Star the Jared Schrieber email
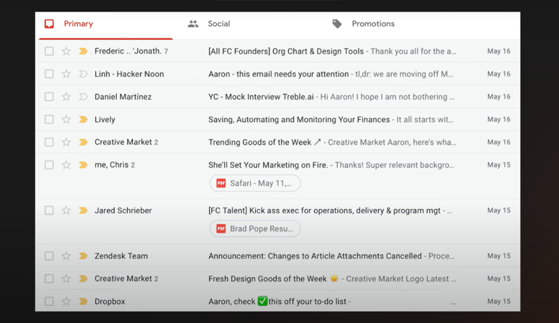 [x=66, y=210]
